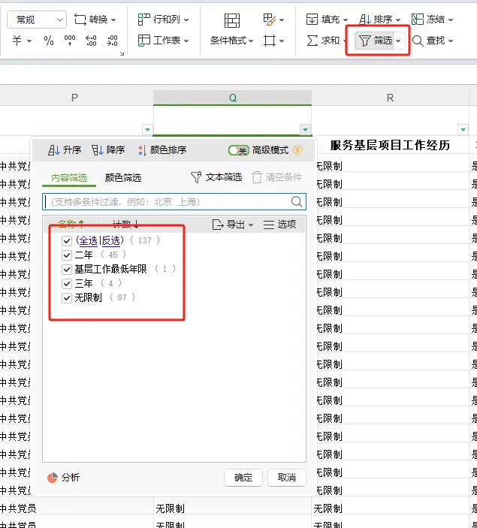Click the 筛选 filter funnel button
Image resolution: width=477 pixels, height=528 pixels.
[x=375, y=41]
